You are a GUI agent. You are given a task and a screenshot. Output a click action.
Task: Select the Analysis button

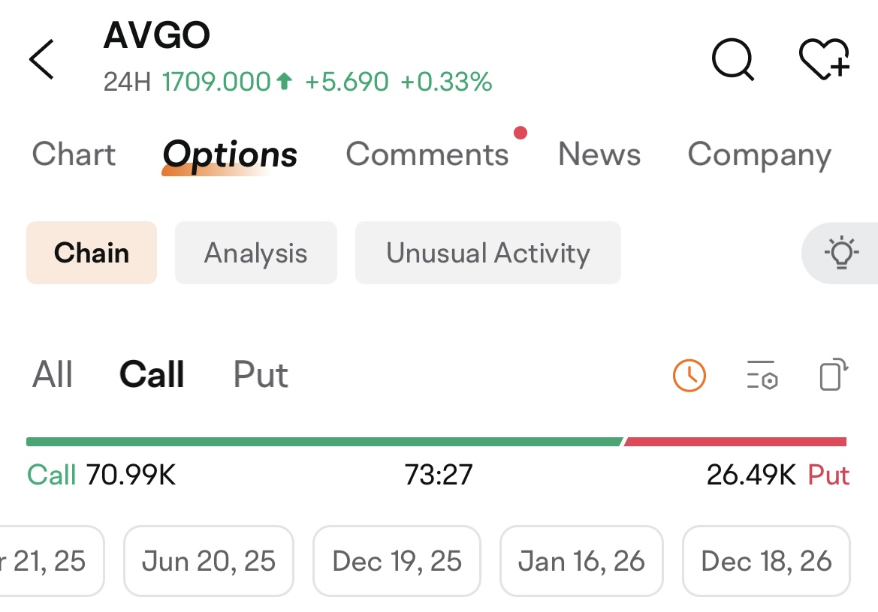click(256, 253)
